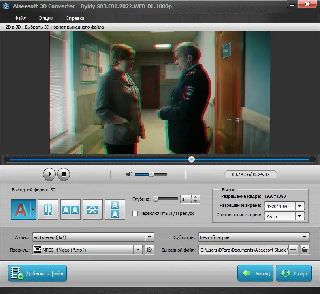Expand the Соотношение сторон dropdown
Image resolution: width=320 pixels, height=294 pixels.
[300, 216]
